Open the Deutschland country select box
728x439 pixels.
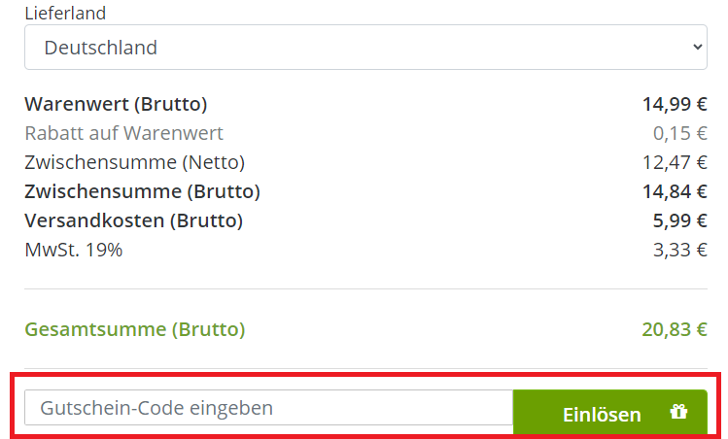360,48
